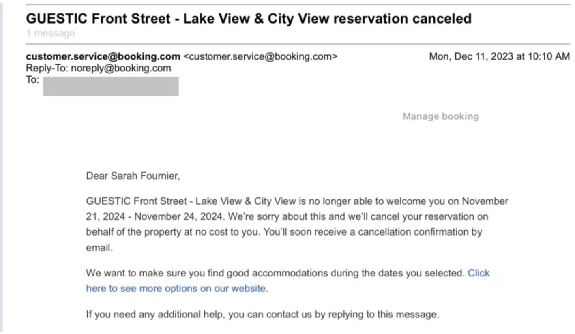Click the noreply@booking.com reply-to address
Image resolution: width=575 pixels, height=334 pixels.
121,68
